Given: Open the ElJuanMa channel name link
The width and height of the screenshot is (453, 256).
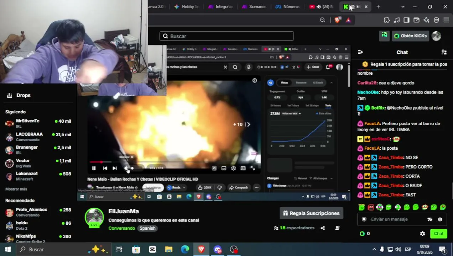Looking at the screenshot, I should pyautogui.click(x=124, y=211).
